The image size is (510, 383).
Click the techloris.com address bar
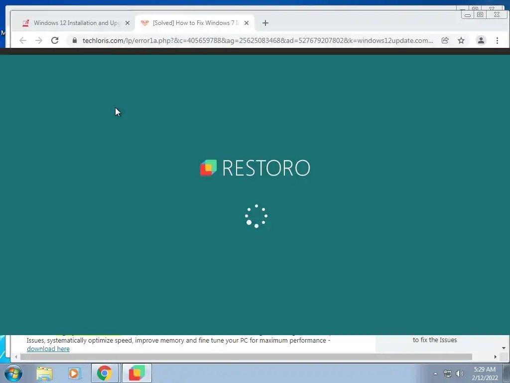[x=257, y=40]
